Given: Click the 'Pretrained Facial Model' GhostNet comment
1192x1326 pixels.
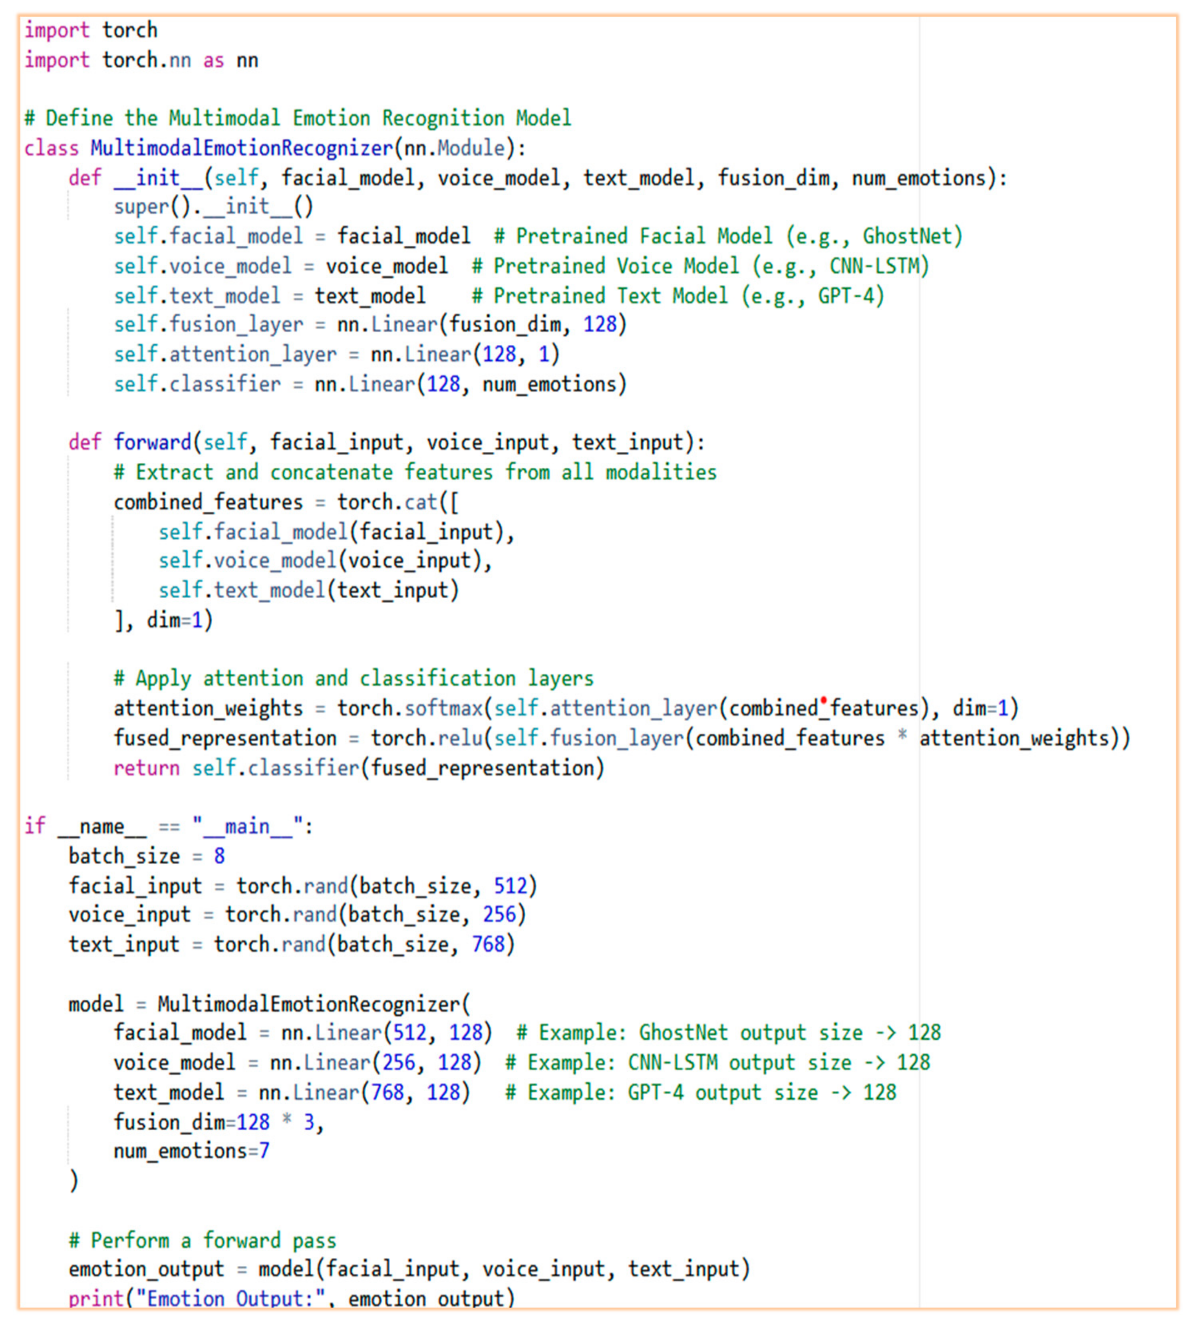Looking at the screenshot, I should coord(728,236).
